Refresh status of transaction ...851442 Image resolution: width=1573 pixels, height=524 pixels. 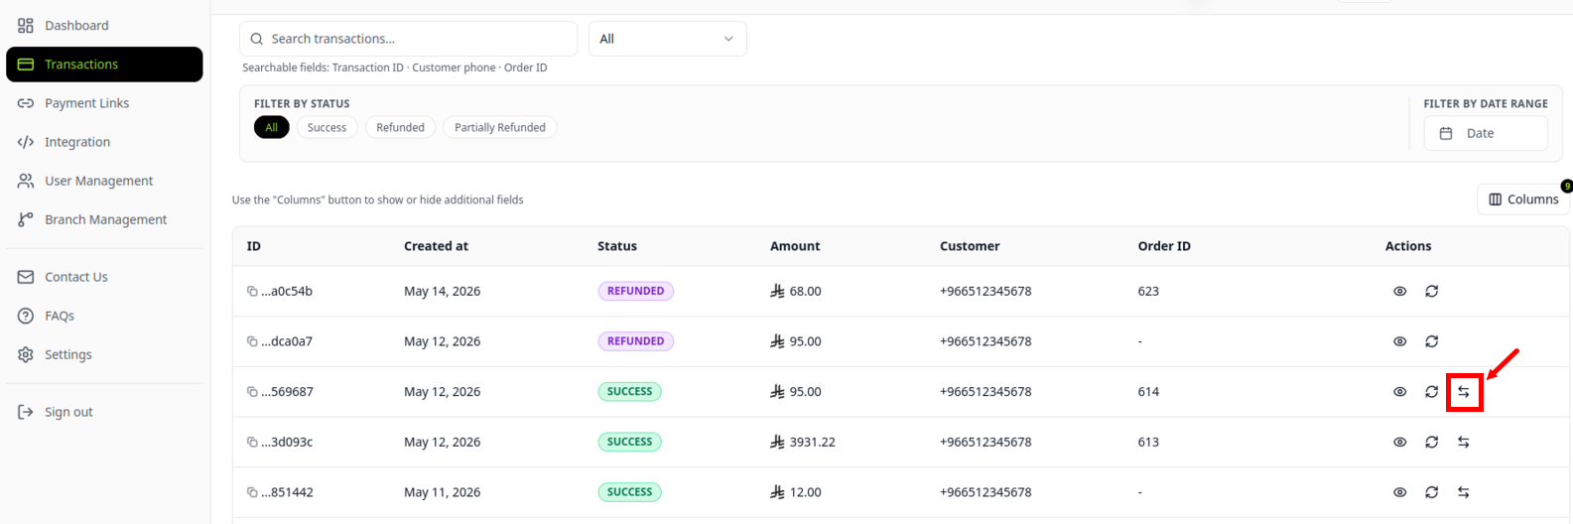pyautogui.click(x=1431, y=492)
